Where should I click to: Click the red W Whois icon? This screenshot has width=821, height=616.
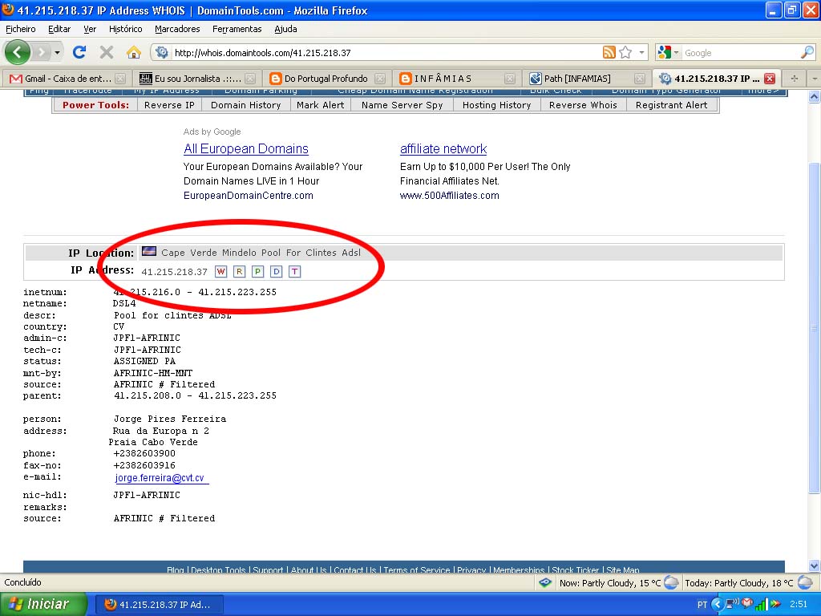tap(221, 271)
